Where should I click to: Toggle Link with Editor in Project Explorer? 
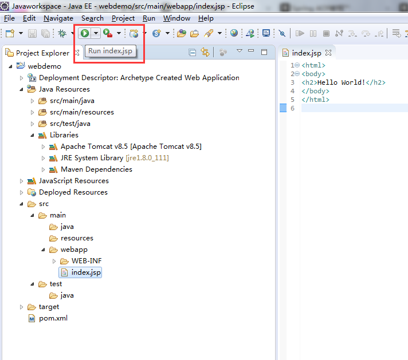coord(205,52)
